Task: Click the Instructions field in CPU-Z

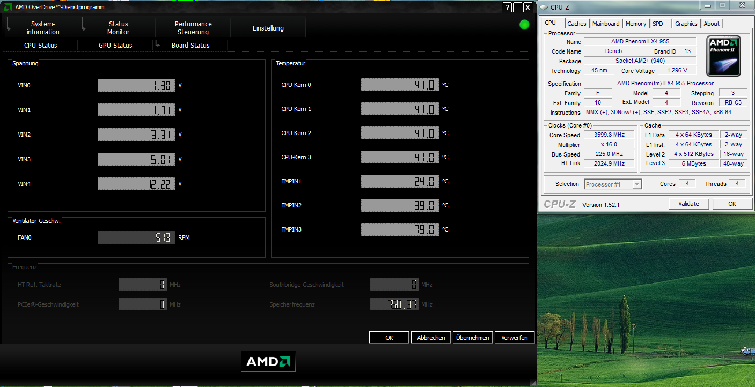Action: click(665, 113)
